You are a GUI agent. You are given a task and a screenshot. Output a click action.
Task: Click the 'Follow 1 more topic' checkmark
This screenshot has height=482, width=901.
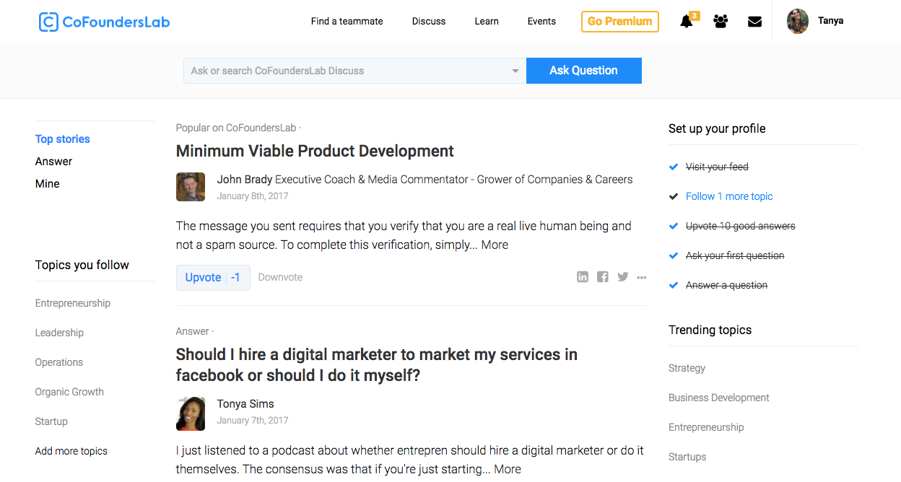pos(674,196)
